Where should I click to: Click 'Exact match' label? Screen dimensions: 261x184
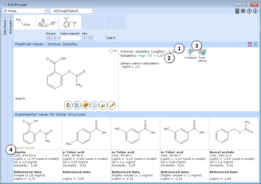[25, 147]
